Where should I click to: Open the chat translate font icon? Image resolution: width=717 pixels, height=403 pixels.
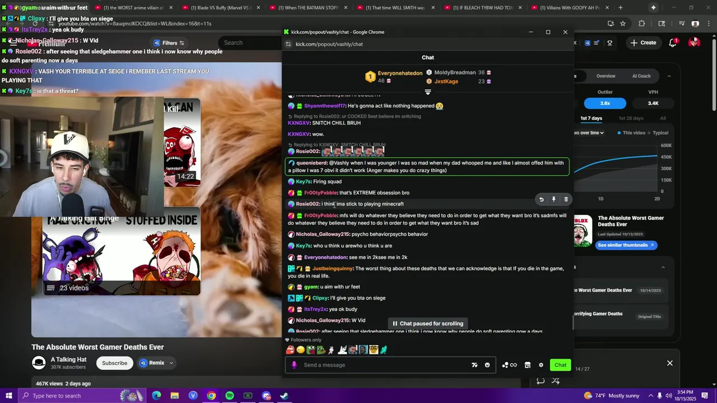(474, 365)
